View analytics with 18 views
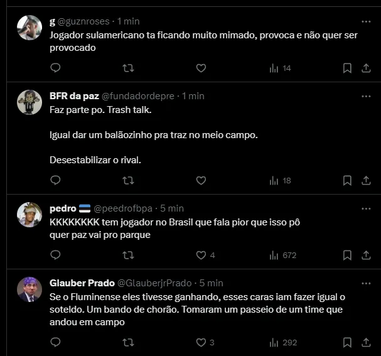The image size is (381, 356). (x=280, y=181)
